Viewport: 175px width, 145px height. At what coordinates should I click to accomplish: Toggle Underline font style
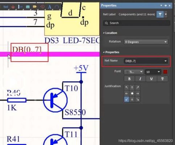[151, 79]
